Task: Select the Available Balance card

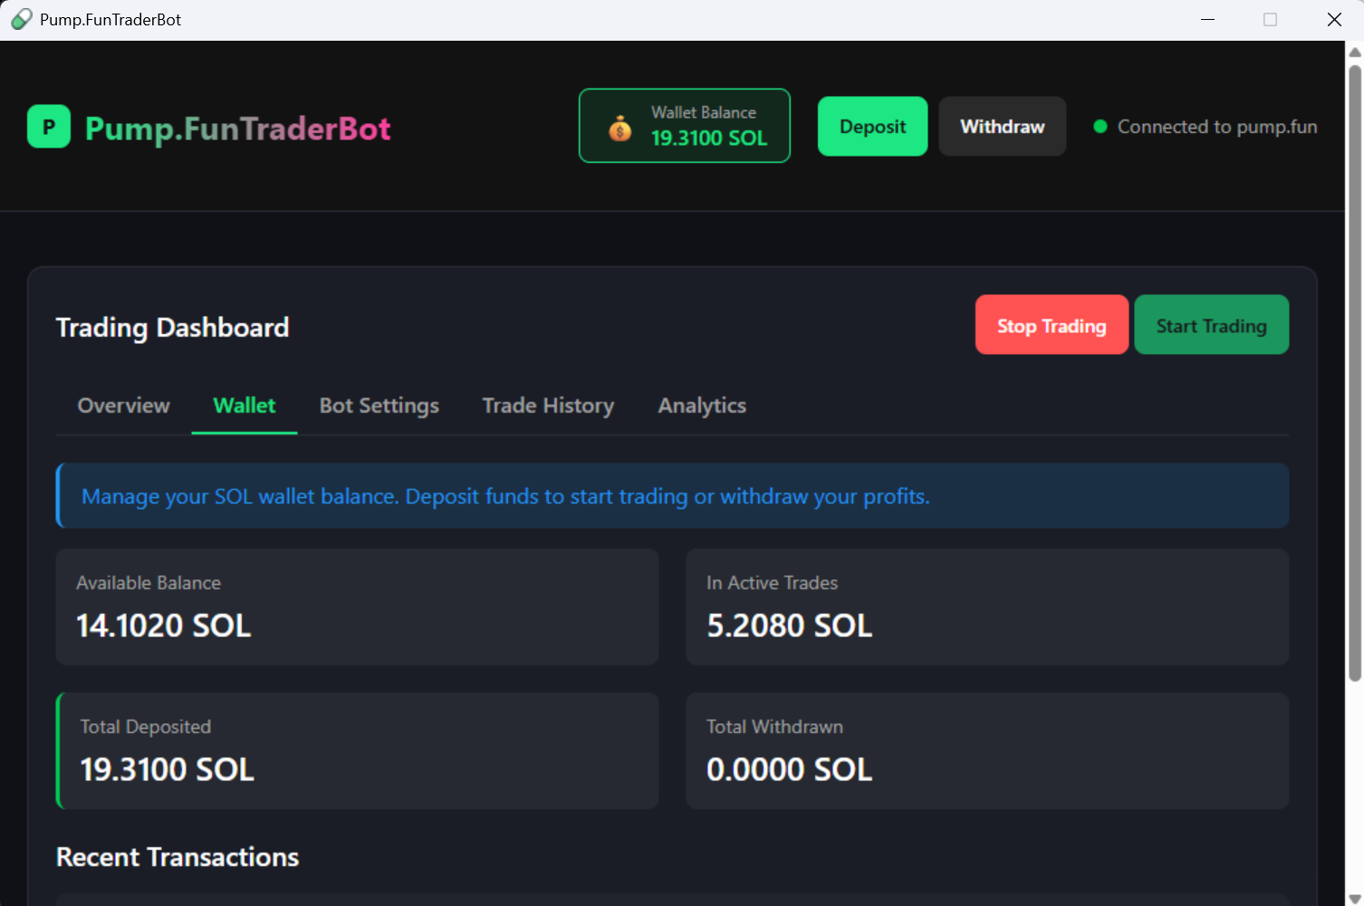Action: [356, 606]
